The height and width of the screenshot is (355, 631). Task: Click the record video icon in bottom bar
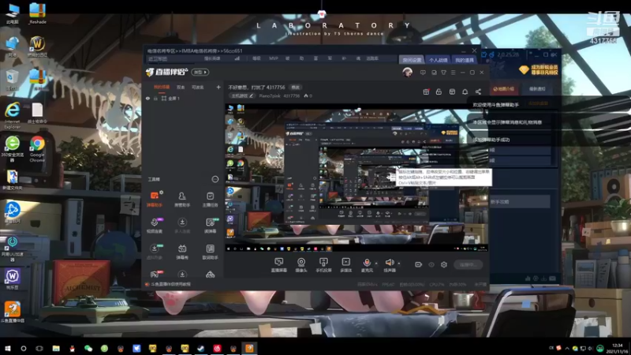tap(419, 264)
